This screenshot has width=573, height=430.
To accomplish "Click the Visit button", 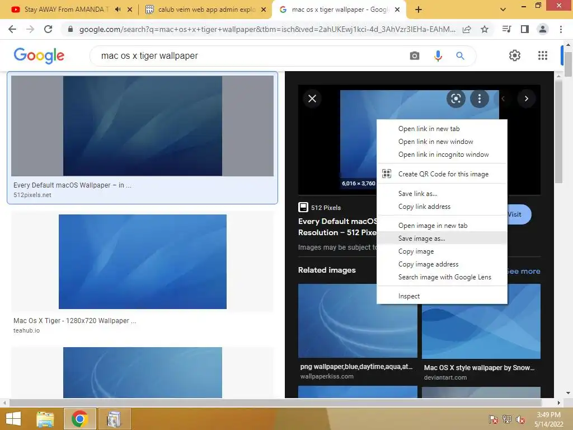I will point(519,214).
